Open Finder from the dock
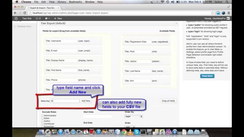244x137 pixels. (x=42, y=132)
